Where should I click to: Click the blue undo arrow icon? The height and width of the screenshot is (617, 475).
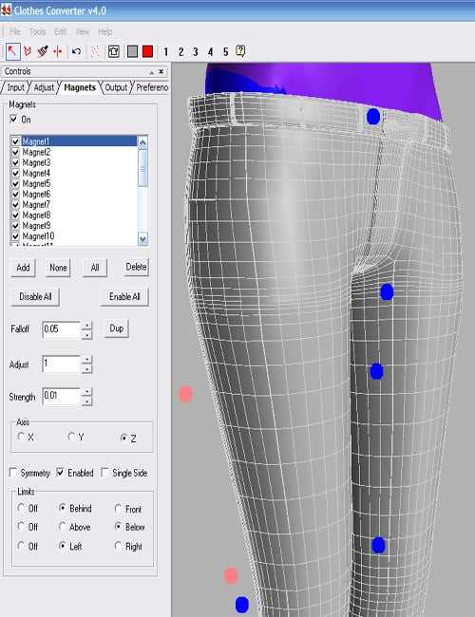[x=76, y=51]
